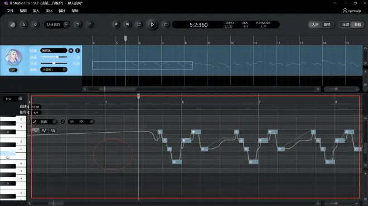Open the 空 view parameter dropdown
Image resolution: width=368 pixels, height=206 pixels.
(81, 122)
